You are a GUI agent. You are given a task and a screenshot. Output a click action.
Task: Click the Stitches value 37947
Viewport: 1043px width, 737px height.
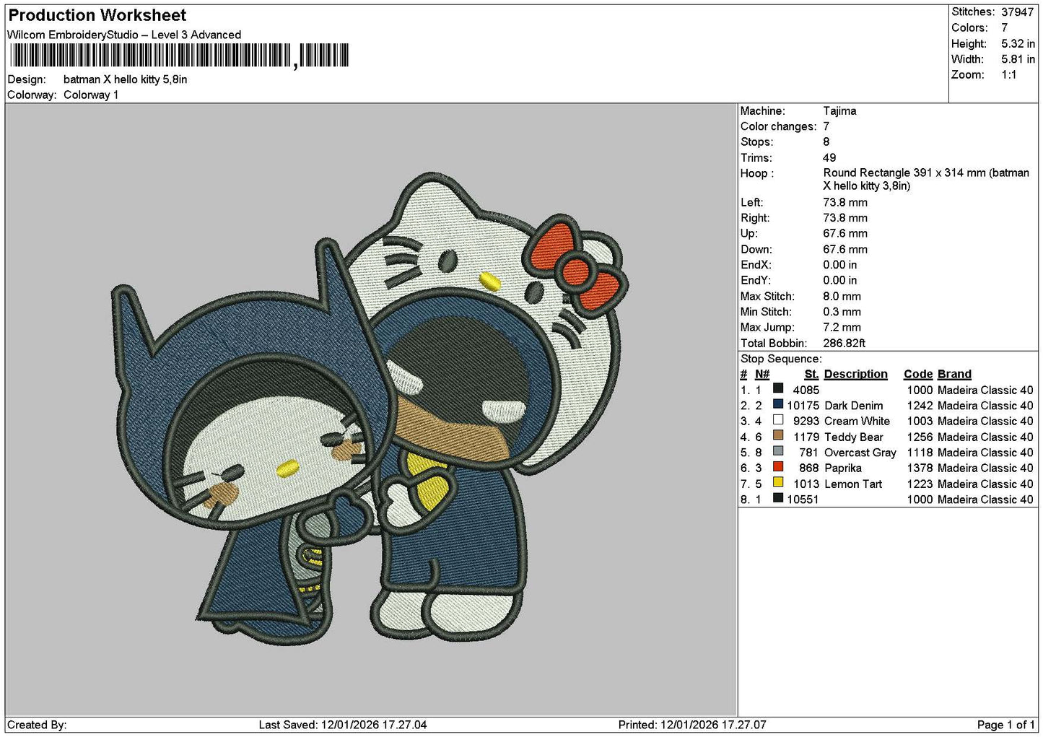1018,12
